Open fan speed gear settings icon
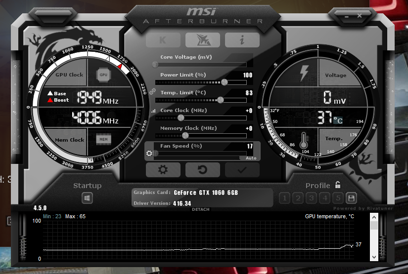The height and width of the screenshot is (274, 408). 149,153
